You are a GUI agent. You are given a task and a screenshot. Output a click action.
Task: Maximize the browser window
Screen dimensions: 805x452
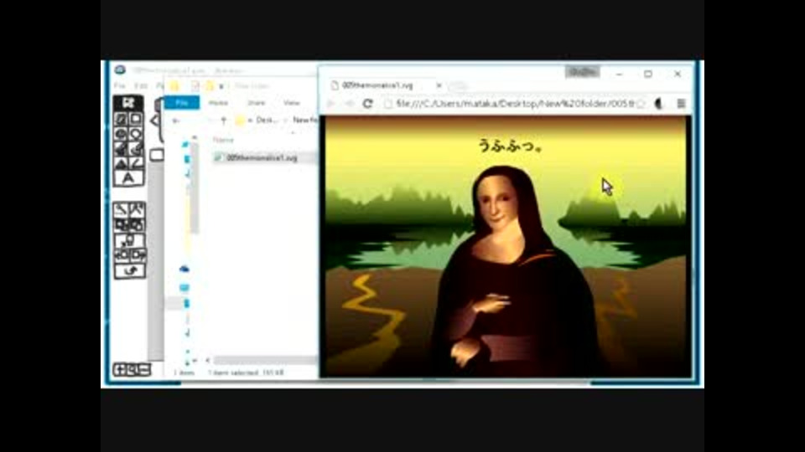tap(648, 74)
